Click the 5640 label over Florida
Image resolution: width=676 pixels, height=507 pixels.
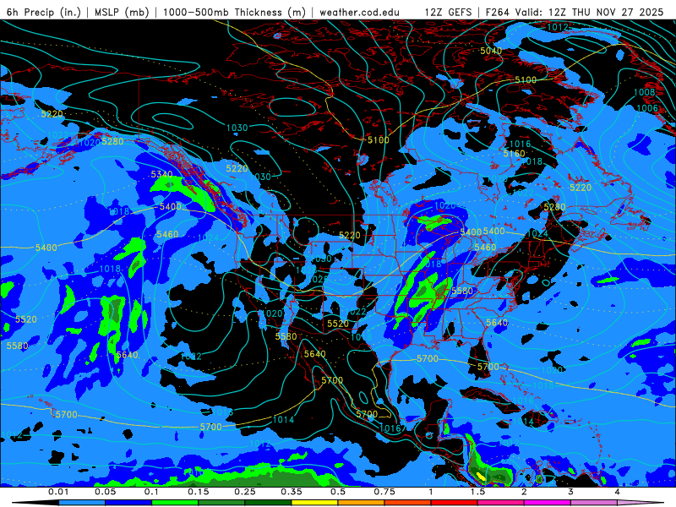497,323
